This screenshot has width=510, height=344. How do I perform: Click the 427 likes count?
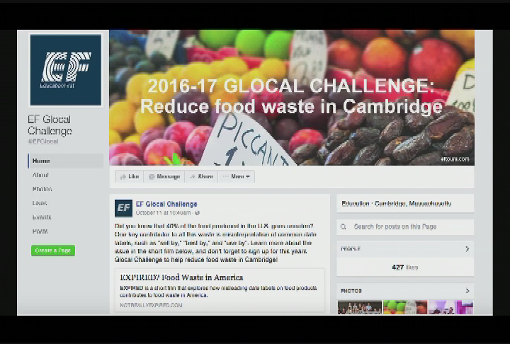[405, 268]
